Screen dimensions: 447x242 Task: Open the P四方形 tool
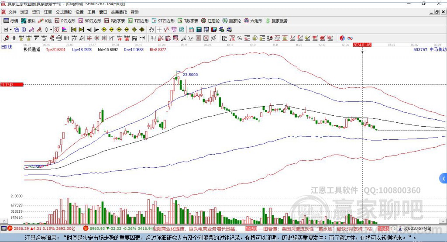(x=65, y=21)
